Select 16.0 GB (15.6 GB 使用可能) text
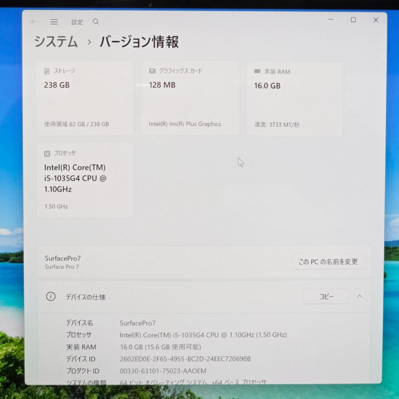The width and height of the screenshot is (399, 399). click(160, 347)
